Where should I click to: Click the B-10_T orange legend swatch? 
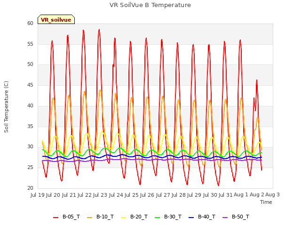[89, 218]
